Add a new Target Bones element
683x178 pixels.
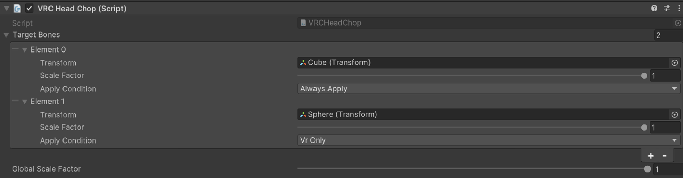(651, 156)
